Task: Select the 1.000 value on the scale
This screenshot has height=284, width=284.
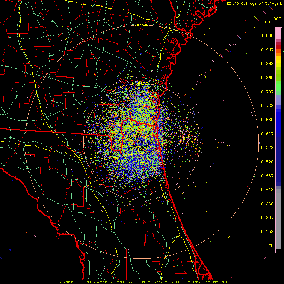Action: tap(267, 35)
